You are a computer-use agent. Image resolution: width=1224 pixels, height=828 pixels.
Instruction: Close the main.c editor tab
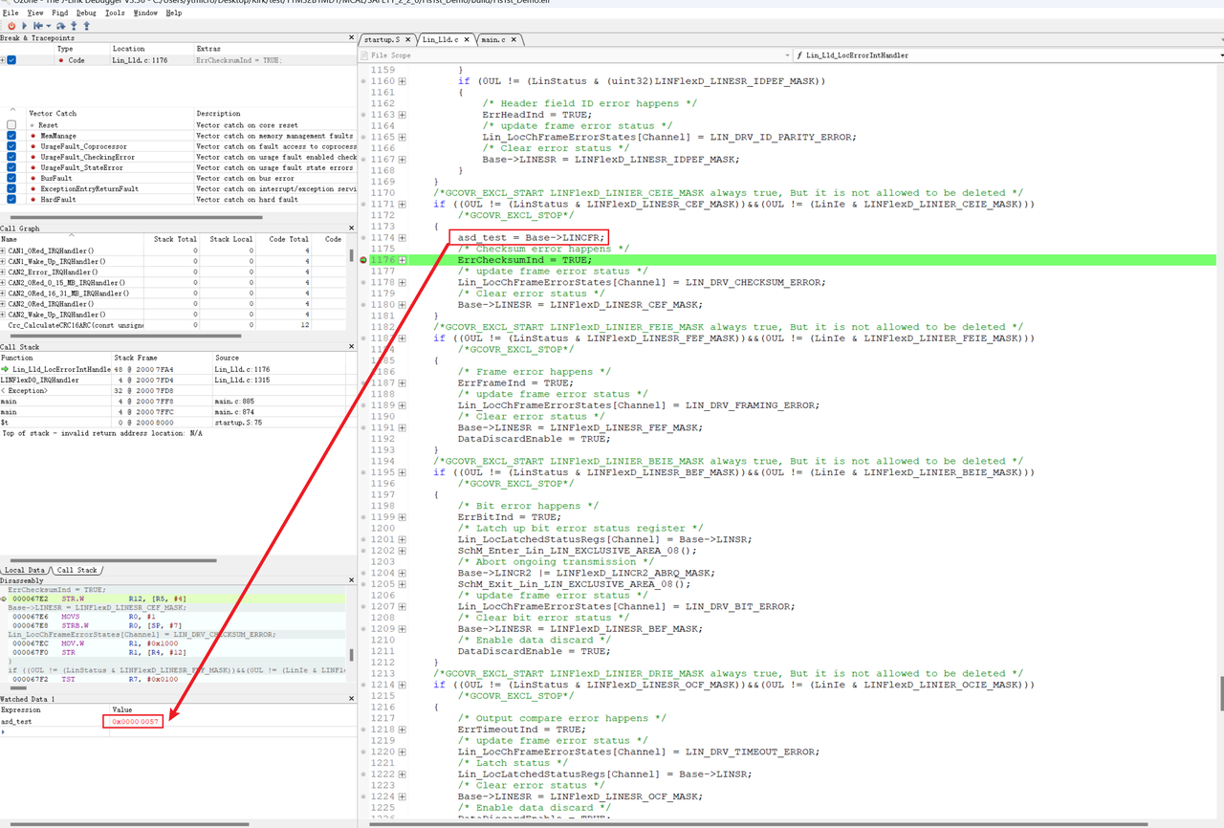[514, 40]
